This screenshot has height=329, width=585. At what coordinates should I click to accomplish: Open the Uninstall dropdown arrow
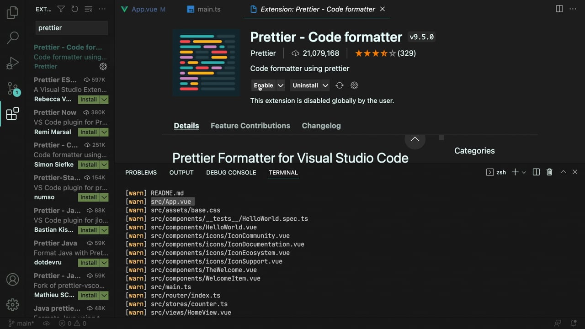325,85
